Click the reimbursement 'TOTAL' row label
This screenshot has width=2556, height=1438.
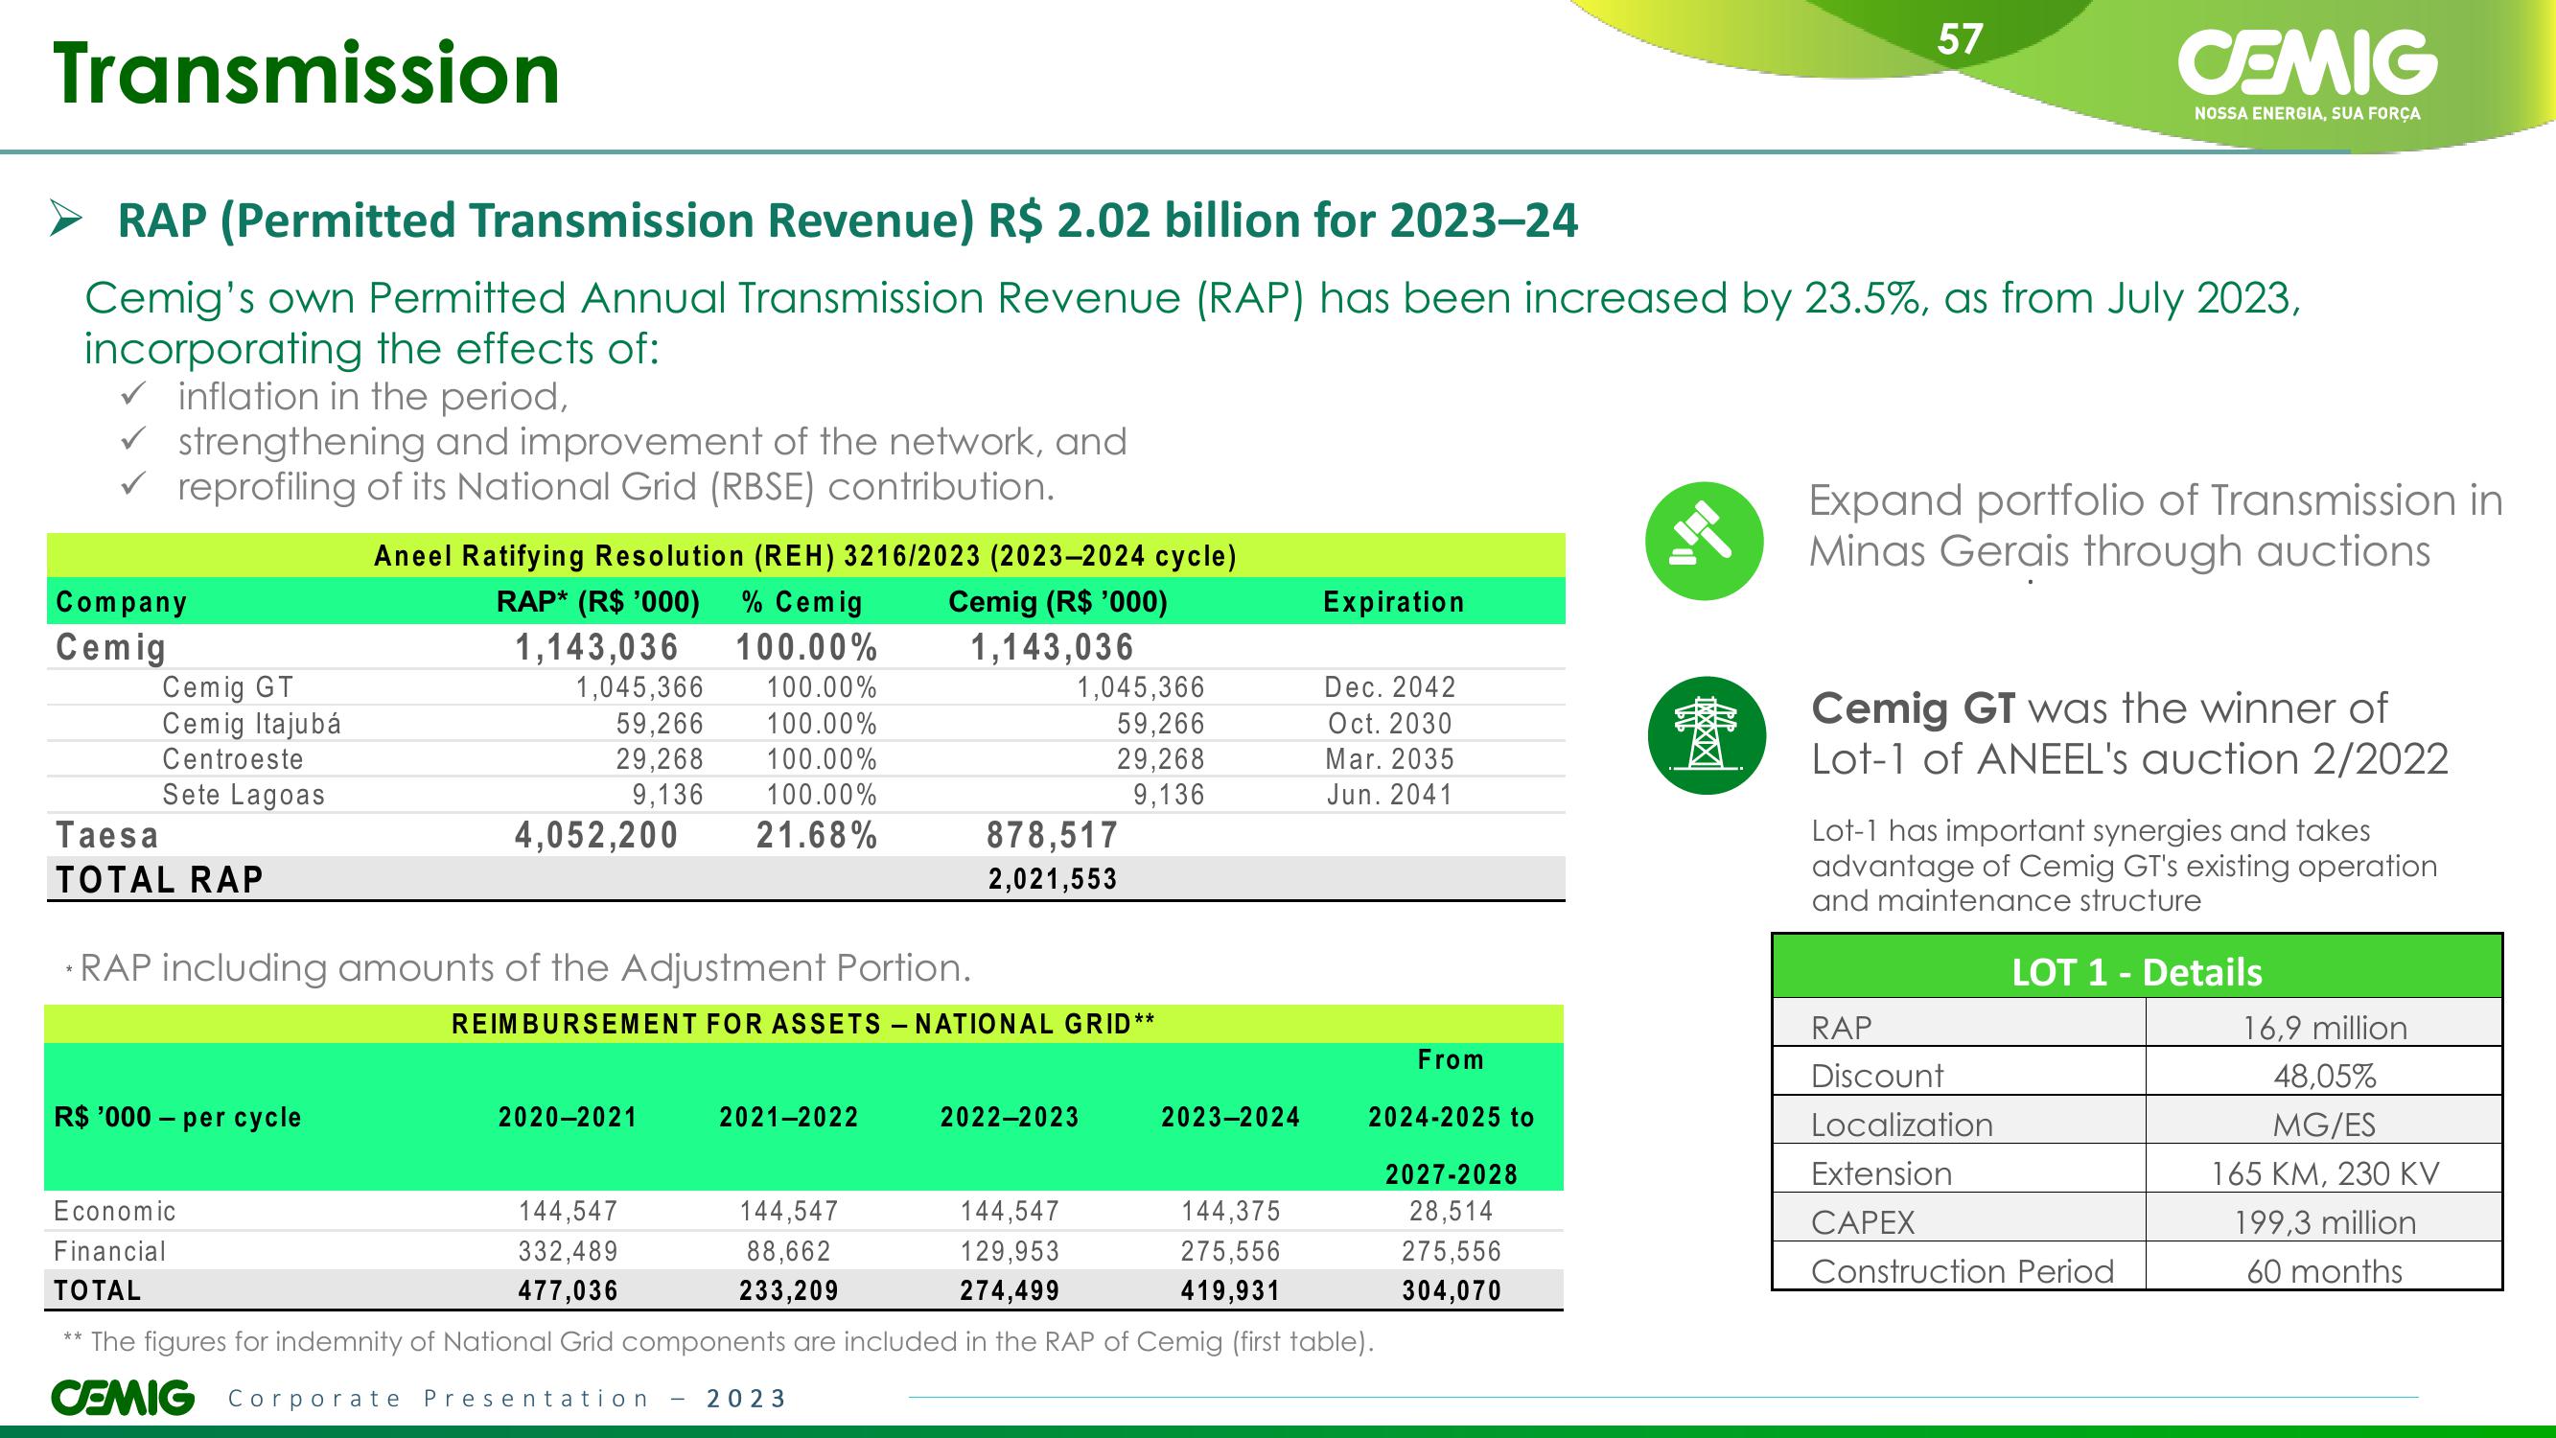(97, 1290)
